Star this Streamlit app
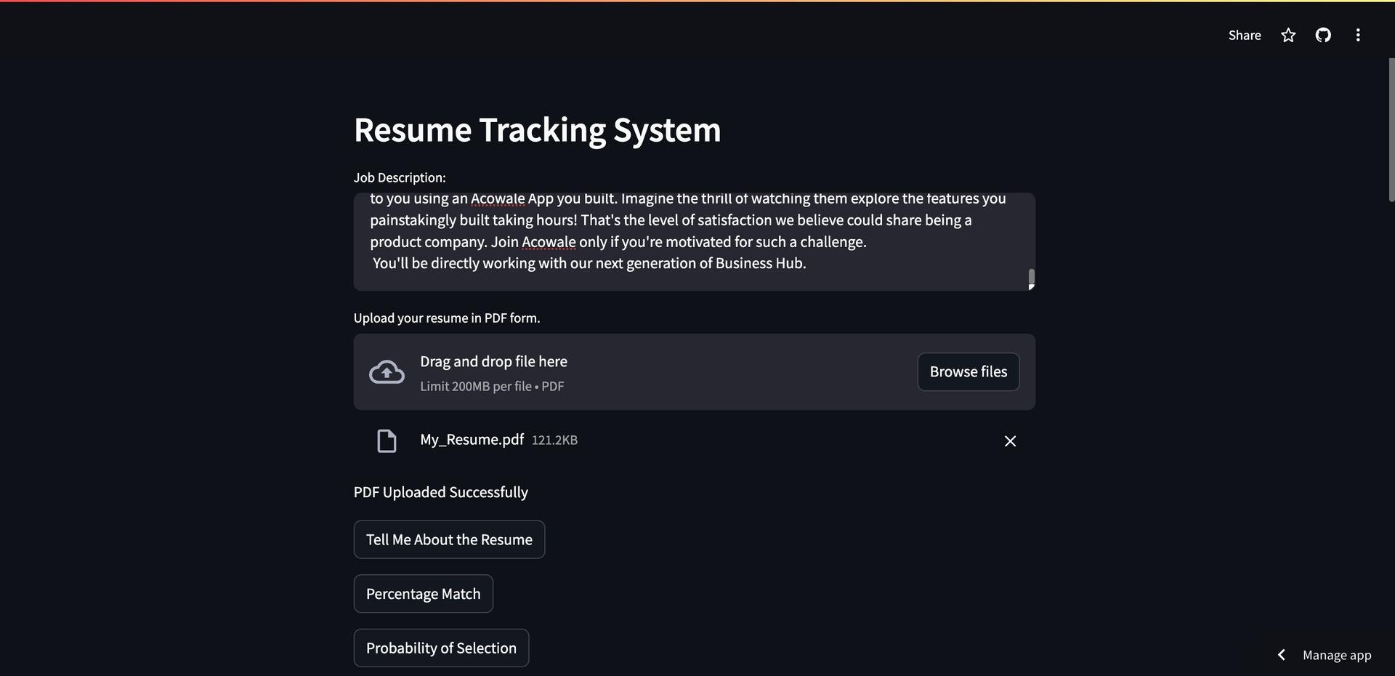 coord(1287,34)
